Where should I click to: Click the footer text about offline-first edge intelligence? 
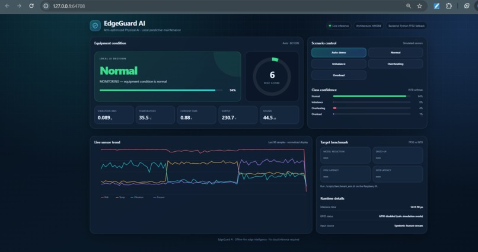tap(259, 240)
